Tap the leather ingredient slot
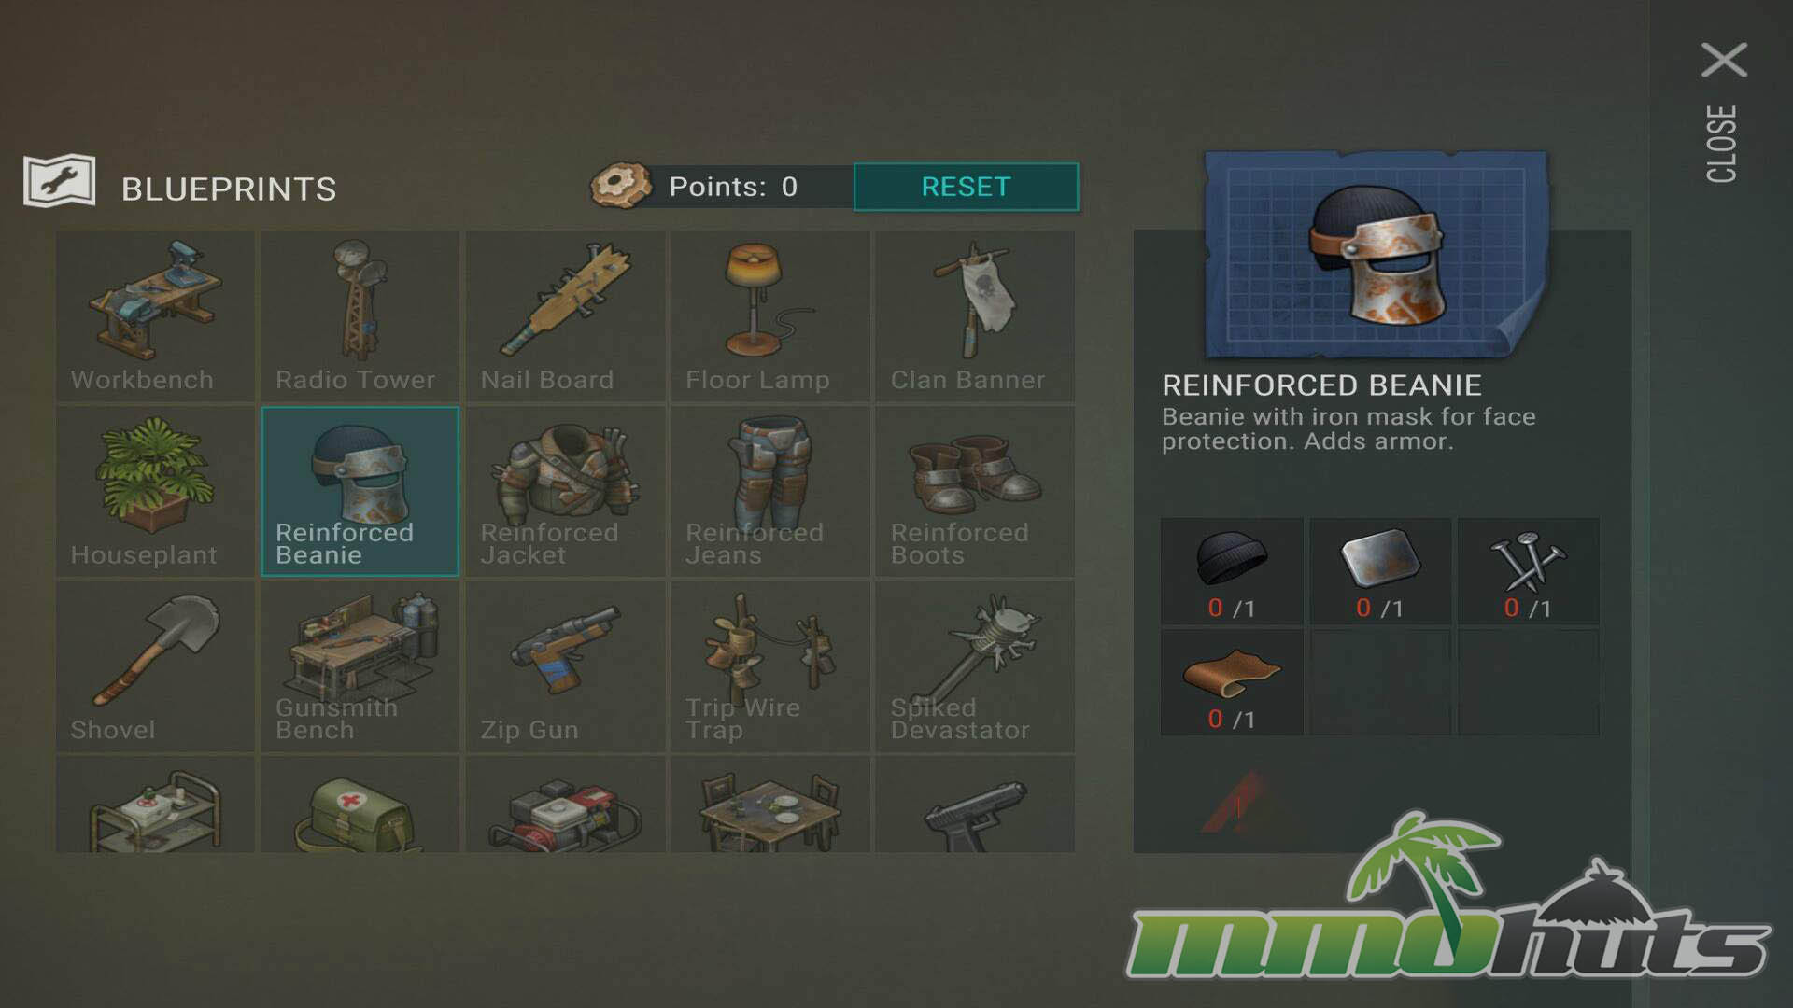 (1232, 682)
